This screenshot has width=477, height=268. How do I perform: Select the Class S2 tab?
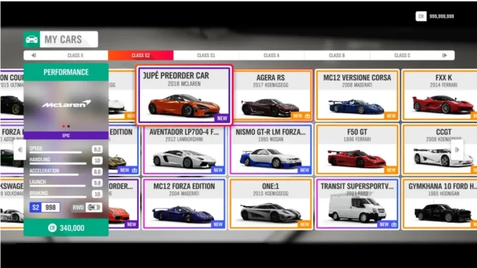coord(141,56)
